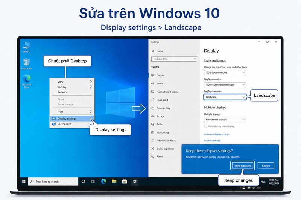Click the Find a setting search box
The height and width of the screenshot is (200, 301).
(174, 59)
